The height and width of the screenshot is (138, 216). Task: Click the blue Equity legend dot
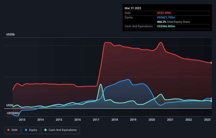[26, 130]
